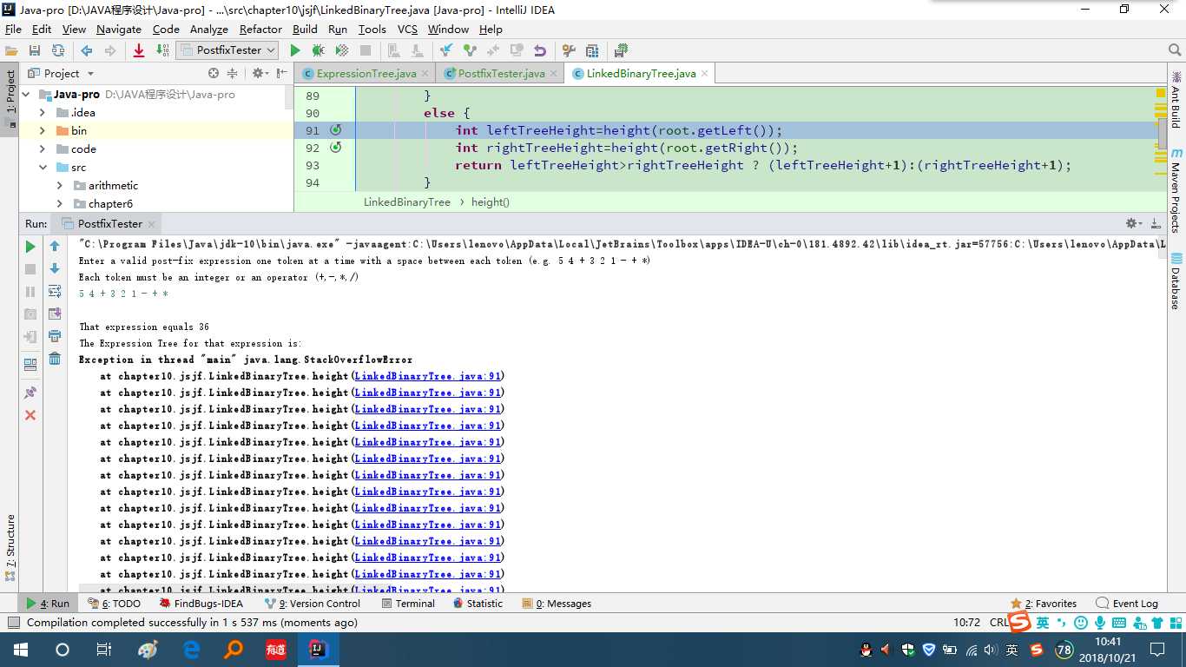This screenshot has height=667, width=1186.
Task: Click Restore Layout icon in Run panel
Action: coord(30,365)
